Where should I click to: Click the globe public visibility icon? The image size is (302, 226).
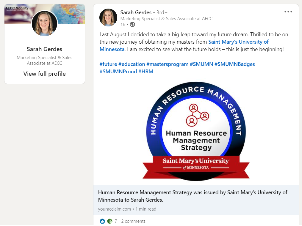pos(132,25)
